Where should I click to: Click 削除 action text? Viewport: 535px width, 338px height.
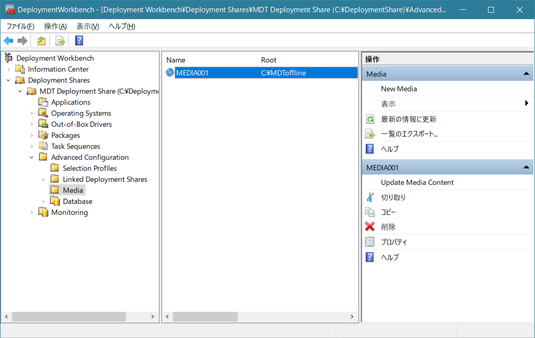[388, 227]
